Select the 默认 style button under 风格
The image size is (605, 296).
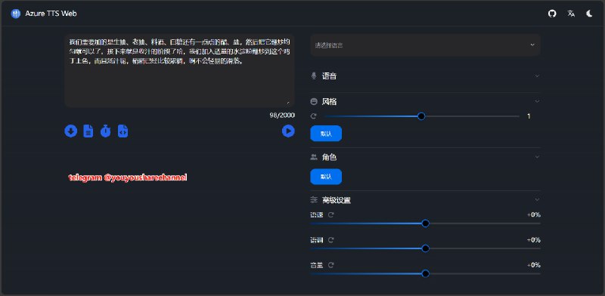click(x=326, y=134)
